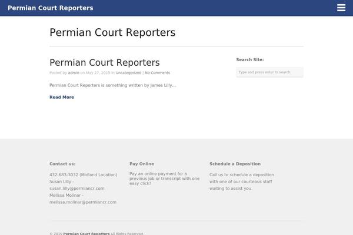This screenshot has width=353, height=235.
Task: Open the Uncategorized category link
Action: pyautogui.click(x=128, y=73)
